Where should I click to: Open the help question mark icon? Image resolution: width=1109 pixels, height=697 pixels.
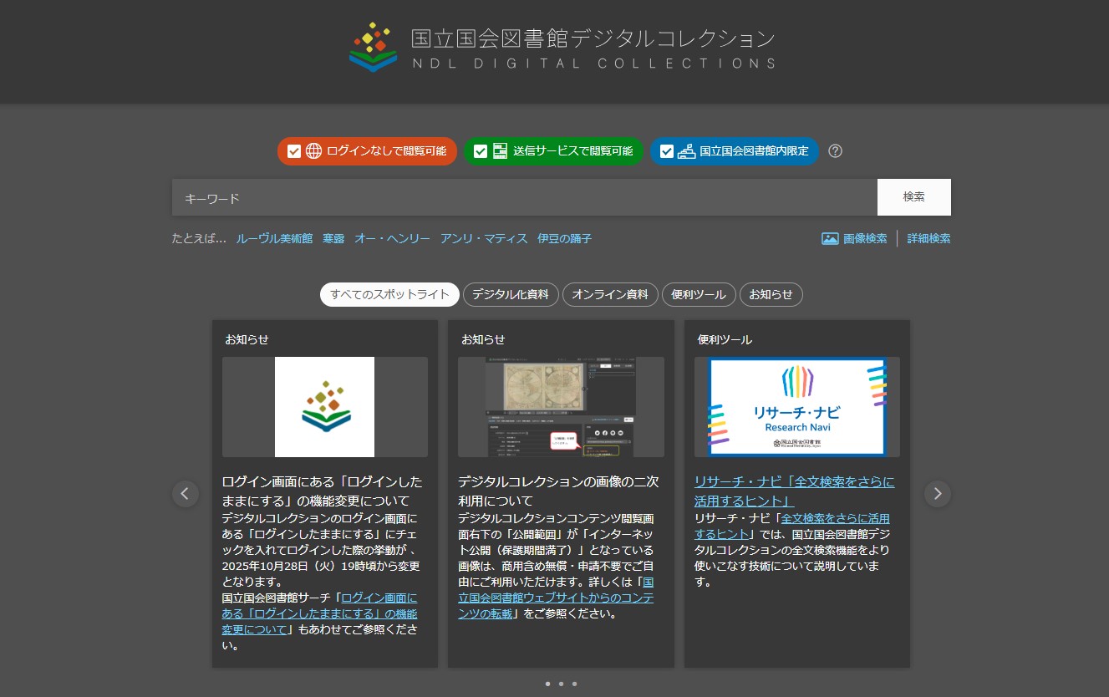click(835, 151)
